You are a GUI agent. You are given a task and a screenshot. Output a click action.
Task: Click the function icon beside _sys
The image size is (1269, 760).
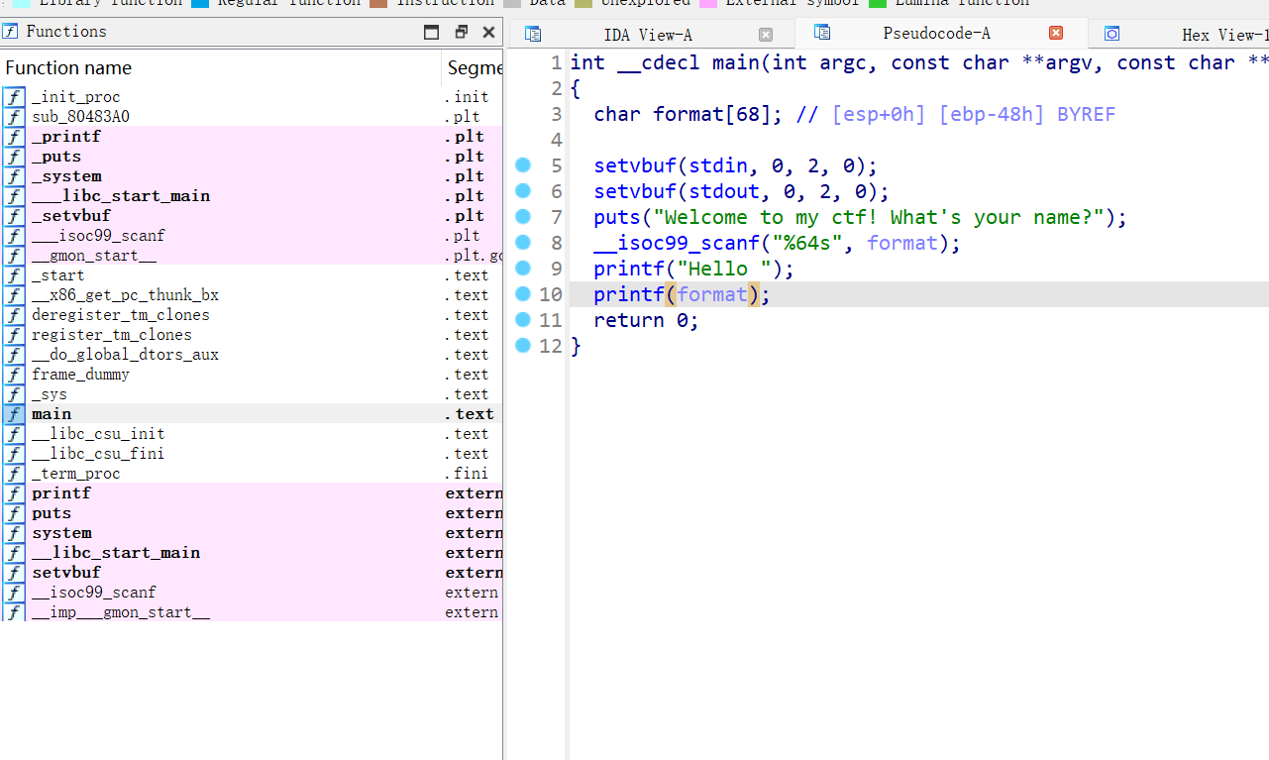14,394
